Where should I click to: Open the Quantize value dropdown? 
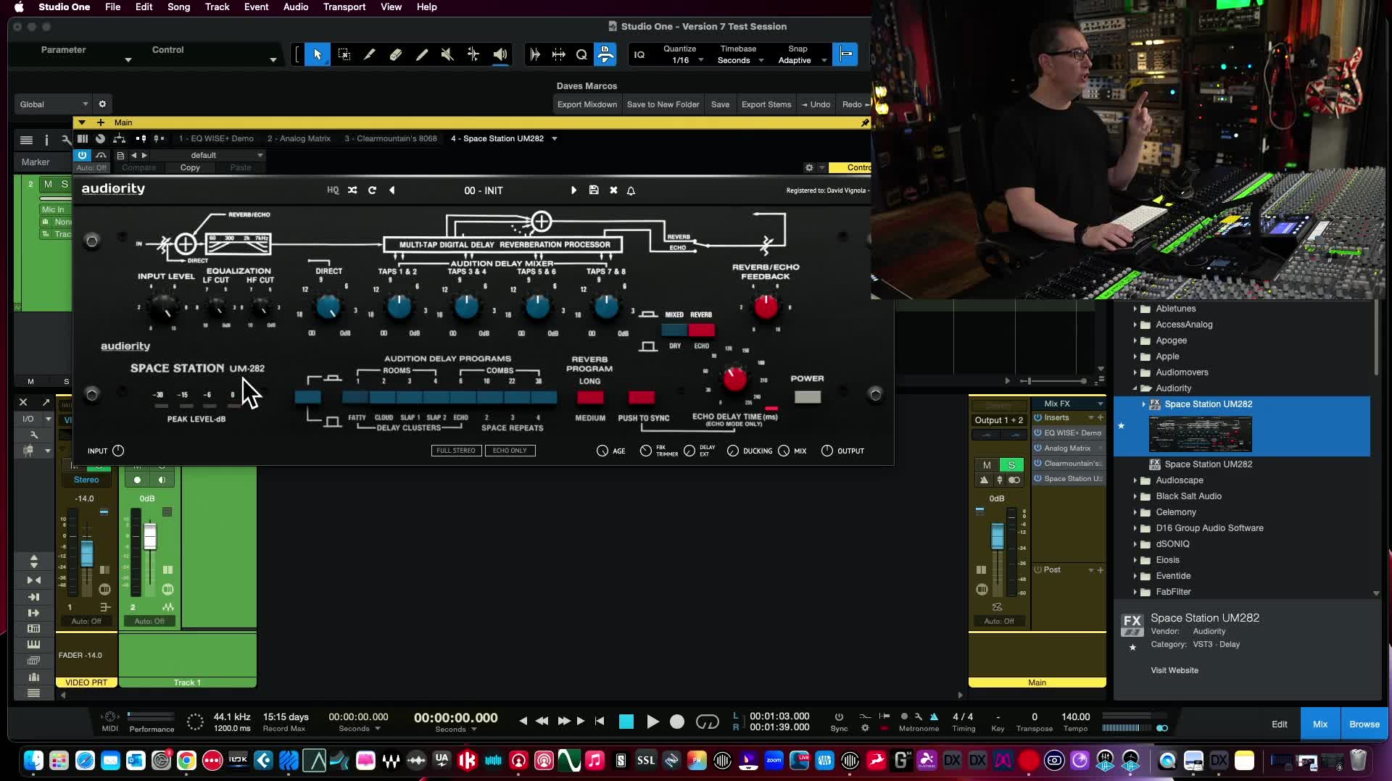click(688, 60)
